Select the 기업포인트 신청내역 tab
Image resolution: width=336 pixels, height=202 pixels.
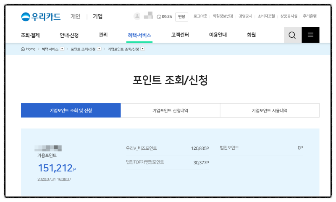click(x=171, y=110)
